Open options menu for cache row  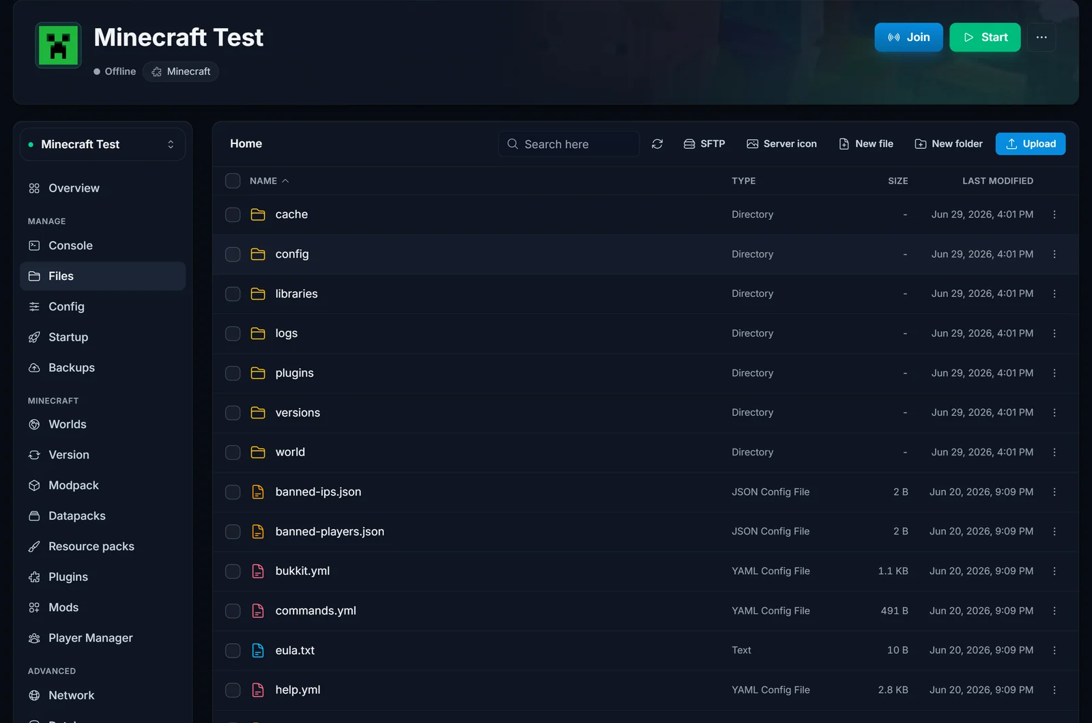pos(1054,214)
